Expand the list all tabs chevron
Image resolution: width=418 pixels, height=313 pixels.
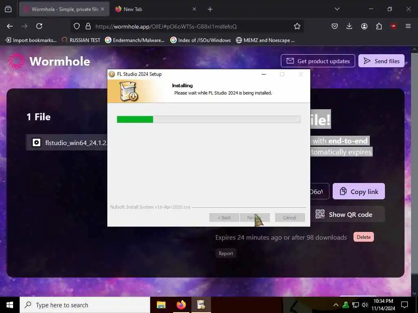(x=337, y=9)
